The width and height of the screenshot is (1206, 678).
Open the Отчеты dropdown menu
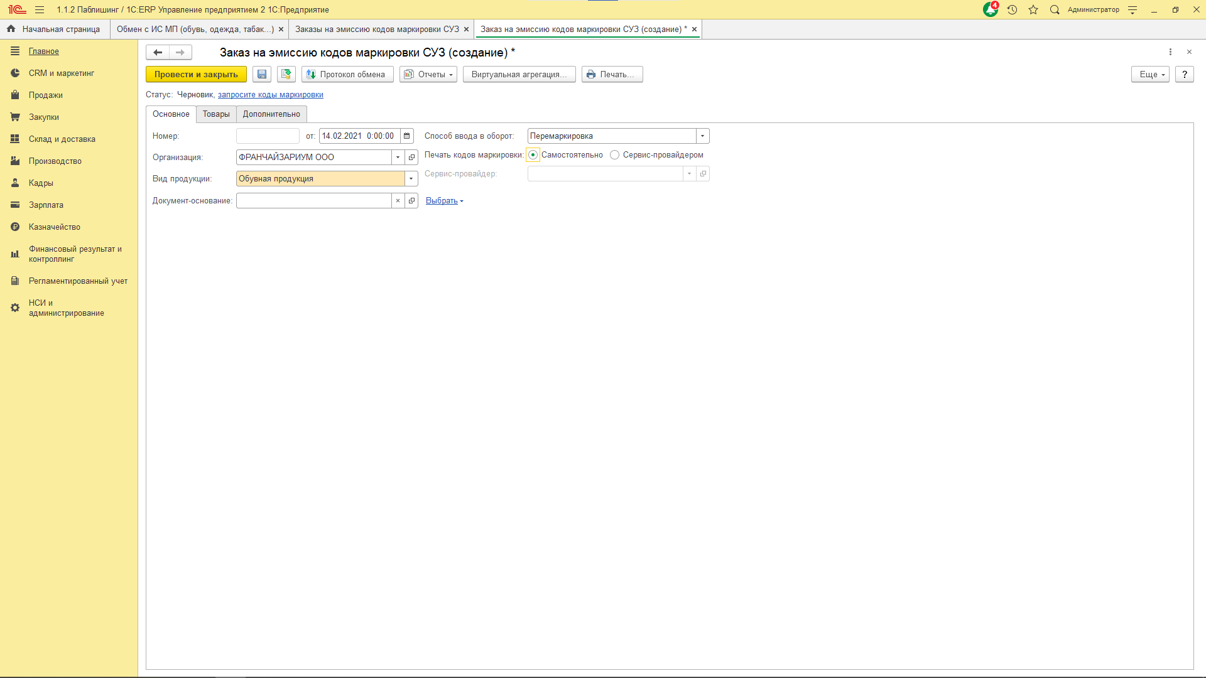pyautogui.click(x=429, y=74)
